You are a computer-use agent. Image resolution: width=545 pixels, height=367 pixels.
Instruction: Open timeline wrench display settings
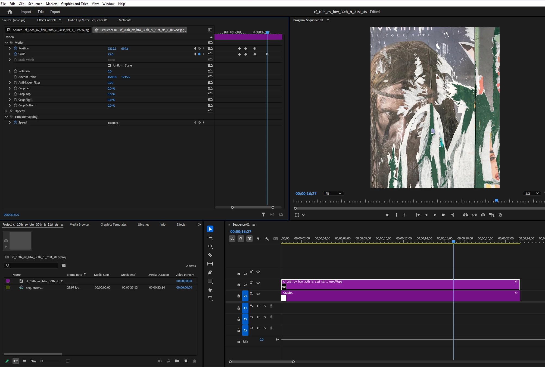click(x=267, y=239)
